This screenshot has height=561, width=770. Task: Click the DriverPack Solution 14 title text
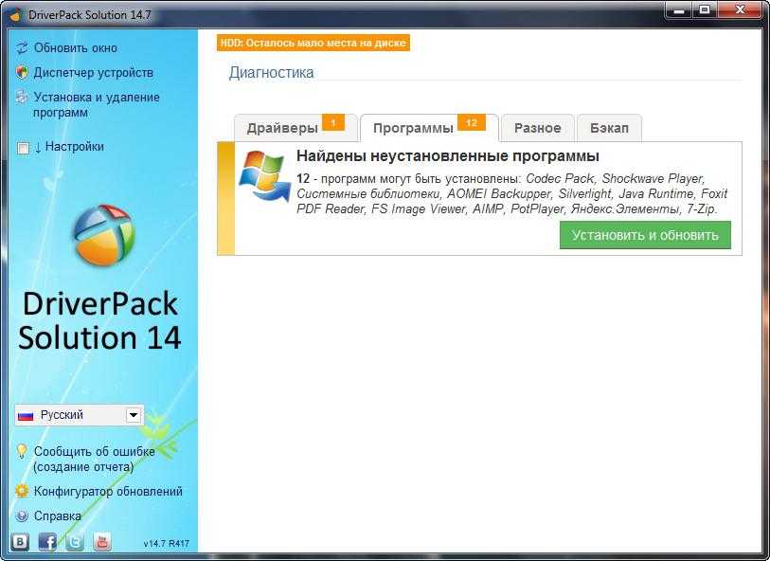click(99, 320)
